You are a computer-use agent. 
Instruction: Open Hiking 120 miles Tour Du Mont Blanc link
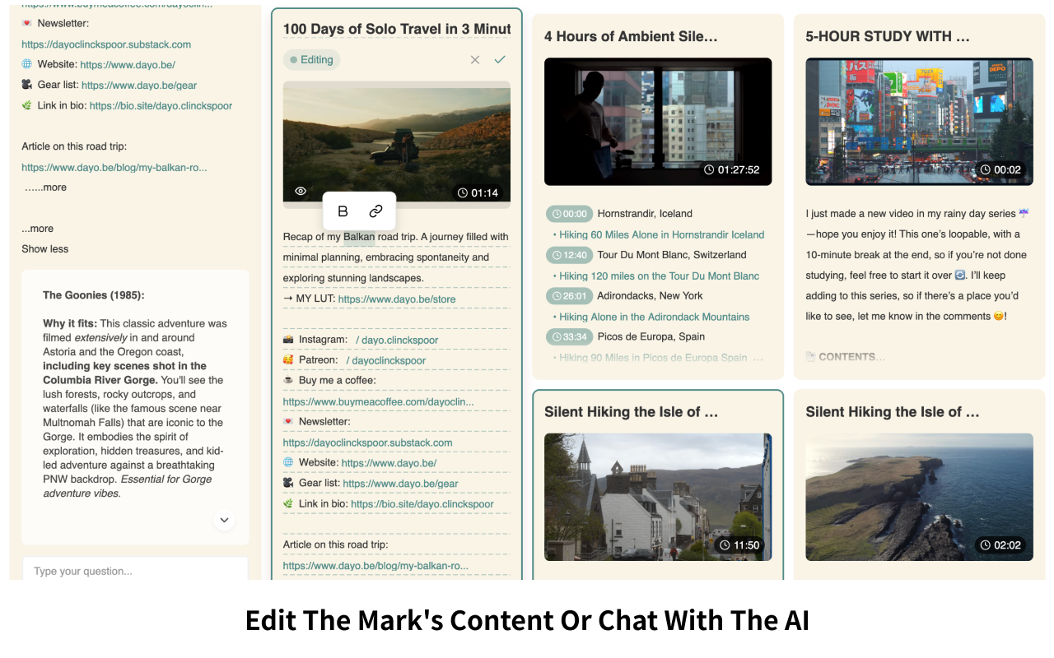coord(660,276)
